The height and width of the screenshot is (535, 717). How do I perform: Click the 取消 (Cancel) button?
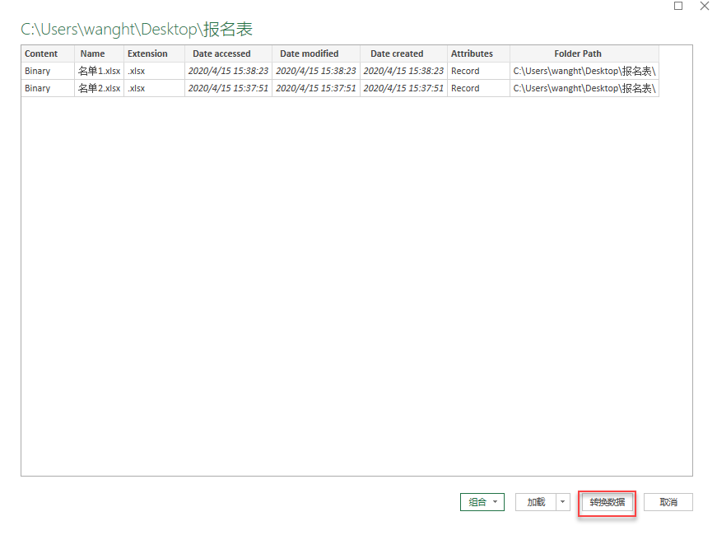tap(668, 502)
